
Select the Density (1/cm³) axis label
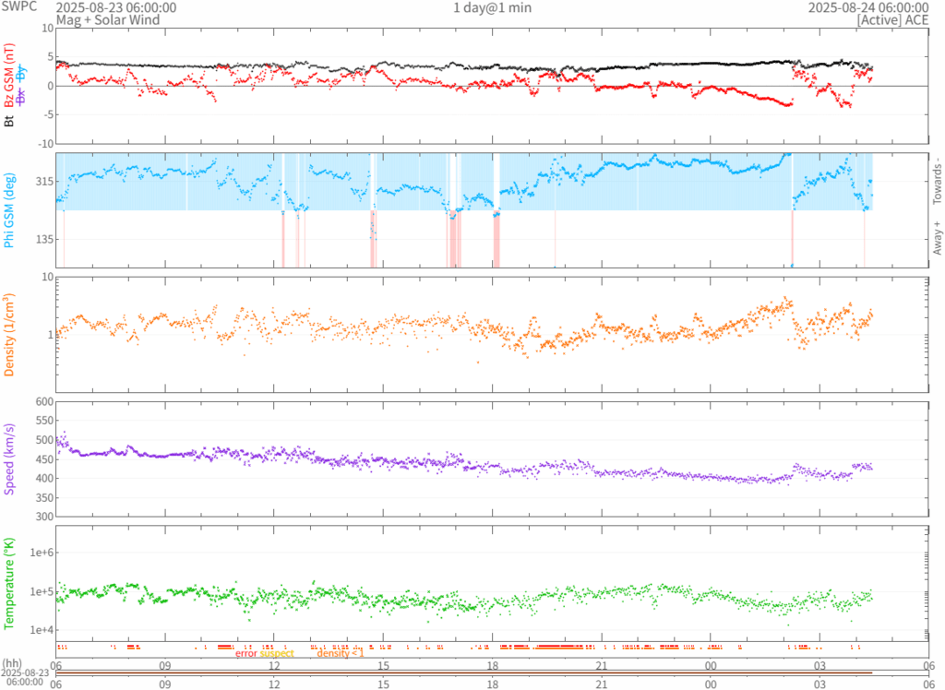9,335
